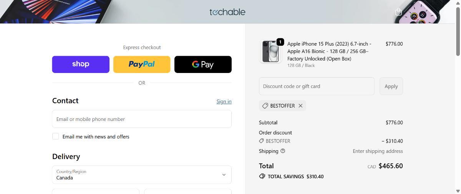Click the dropdown chevron beside Canada
The height and width of the screenshot is (194, 461).
click(224, 175)
